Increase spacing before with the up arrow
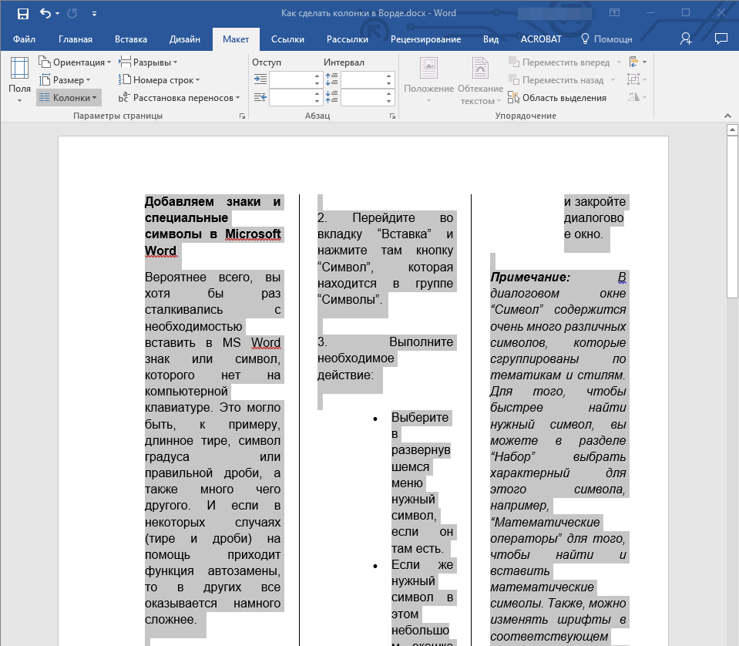739x646 pixels. [x=389, y=76]
